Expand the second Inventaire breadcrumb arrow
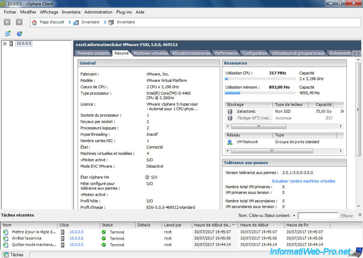This screenshot has width=363, height=258. point(105,22)
